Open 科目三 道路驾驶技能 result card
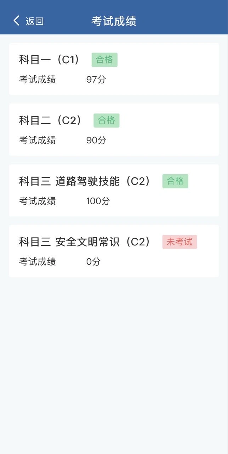The width and height of the screenshot is (228, 454). (x=177, y=201)
